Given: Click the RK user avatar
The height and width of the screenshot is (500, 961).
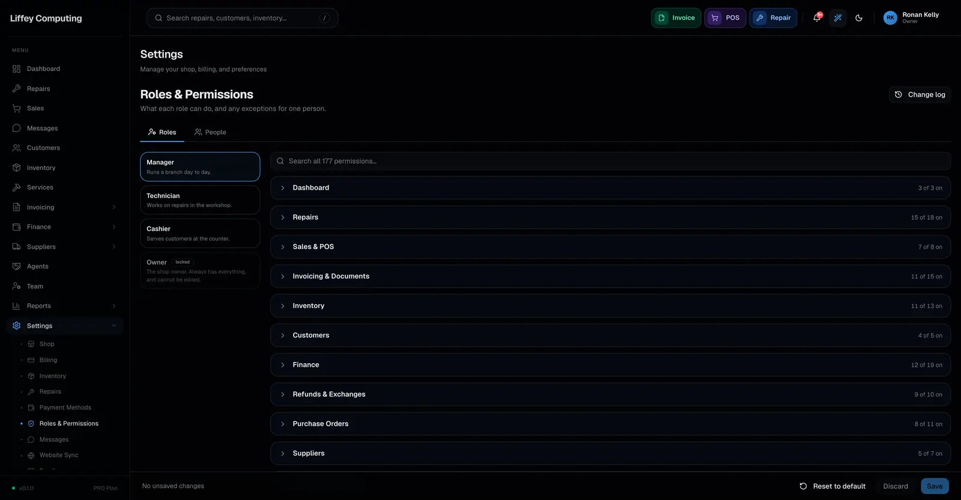Looking at the screenshot, I should 890,18.
